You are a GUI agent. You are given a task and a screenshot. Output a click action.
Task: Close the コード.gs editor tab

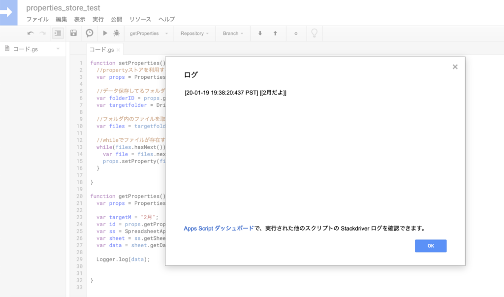point(118,50)
